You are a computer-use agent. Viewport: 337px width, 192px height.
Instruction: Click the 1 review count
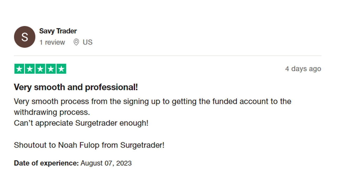pyautogui.click(x=52, y=42)
